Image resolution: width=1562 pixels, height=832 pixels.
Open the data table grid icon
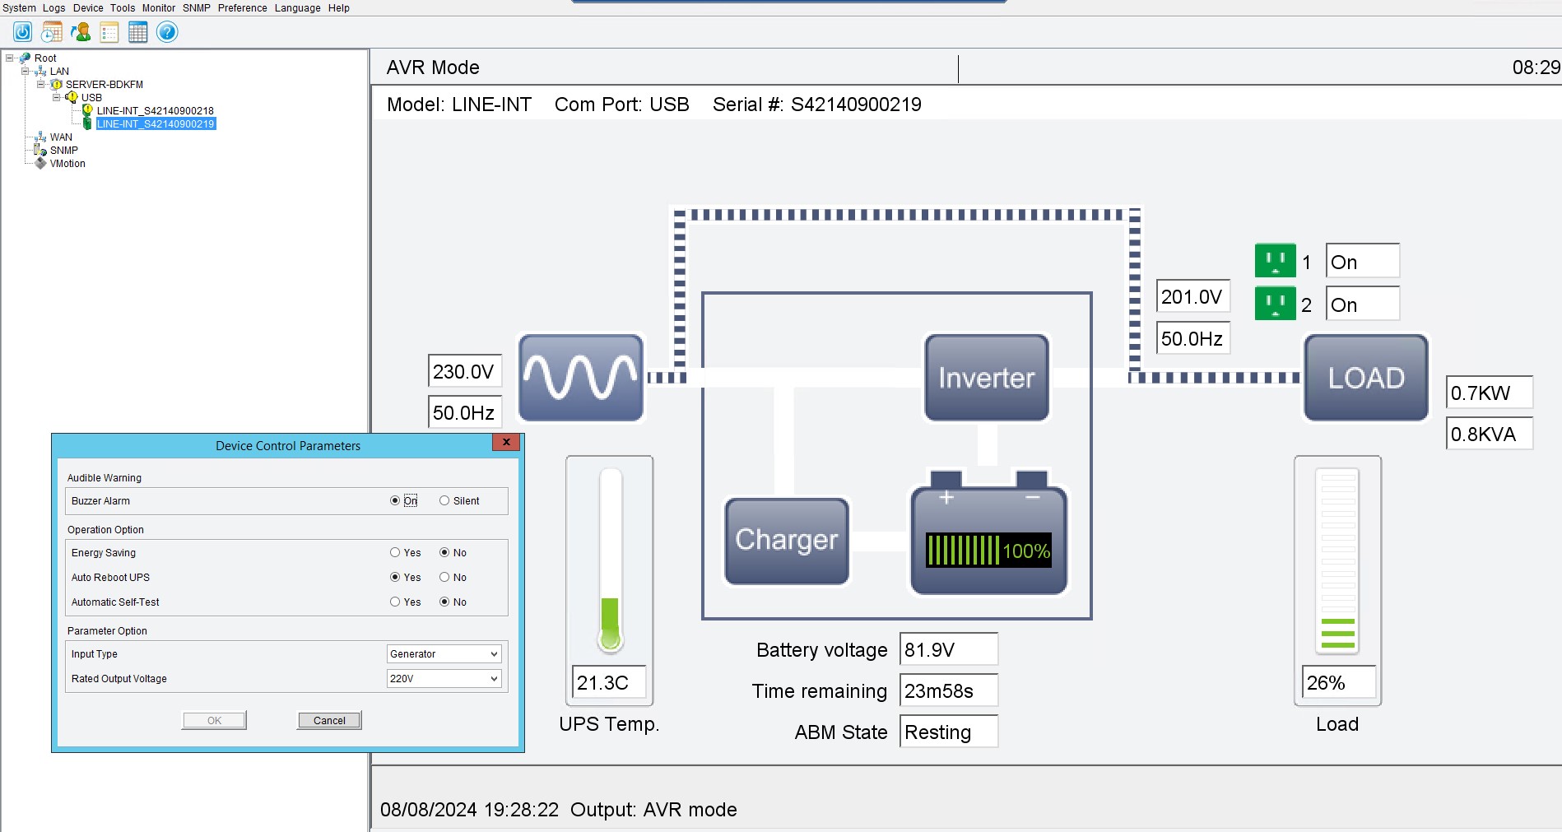point(138,32)
